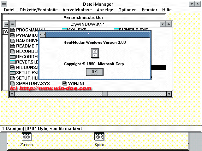Open the C:\WINDOWS window control menu box
The image size is (202, 151).
click(x=12, y=24)
